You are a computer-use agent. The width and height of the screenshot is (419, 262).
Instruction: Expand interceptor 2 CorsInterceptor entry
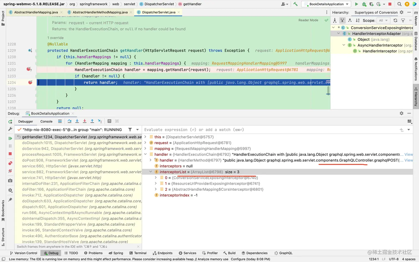156,189
